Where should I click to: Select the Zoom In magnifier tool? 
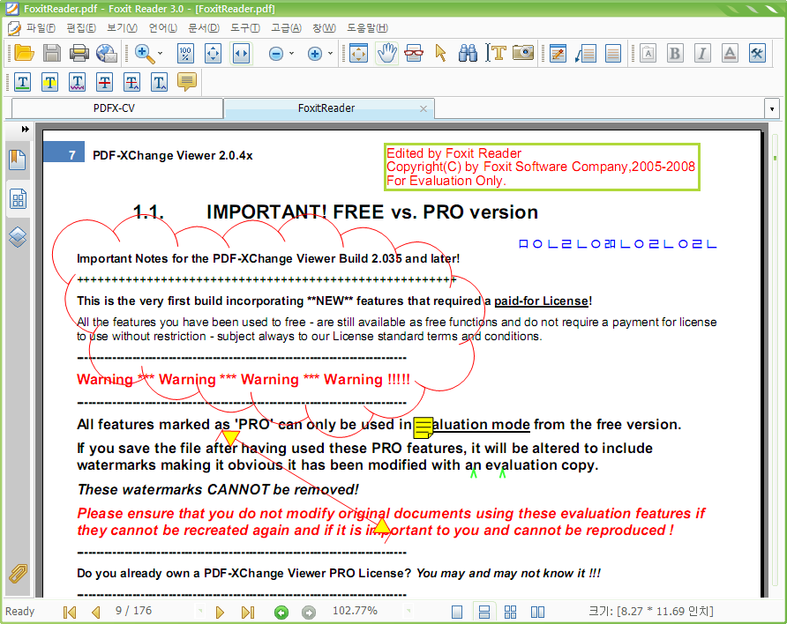click(x=145, y=53)
